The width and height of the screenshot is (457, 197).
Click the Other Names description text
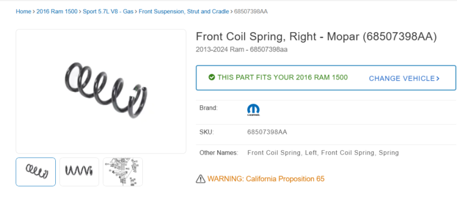pyautogui.click(x=323, y=153)
